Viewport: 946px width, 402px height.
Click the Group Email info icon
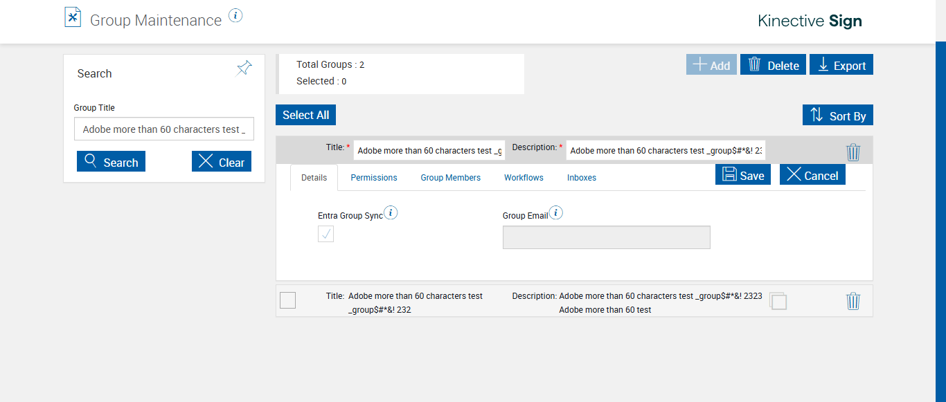click(x=556, y=212)
